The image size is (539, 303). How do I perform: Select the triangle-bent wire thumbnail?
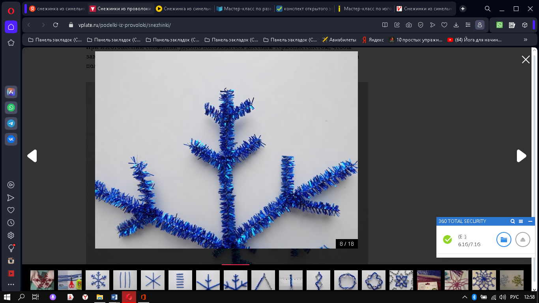263,280
